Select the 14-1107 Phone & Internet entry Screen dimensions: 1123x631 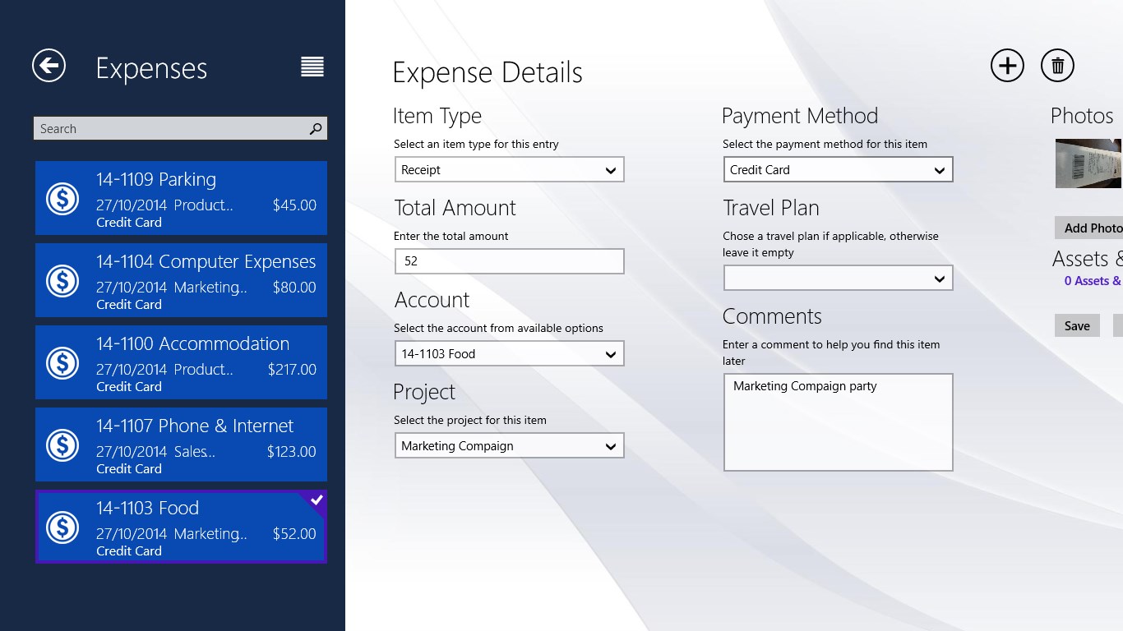pyautogui.click(x=181, y=444)
